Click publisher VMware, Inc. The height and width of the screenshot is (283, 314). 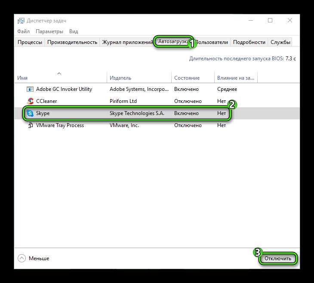click(x=124, y=125)
